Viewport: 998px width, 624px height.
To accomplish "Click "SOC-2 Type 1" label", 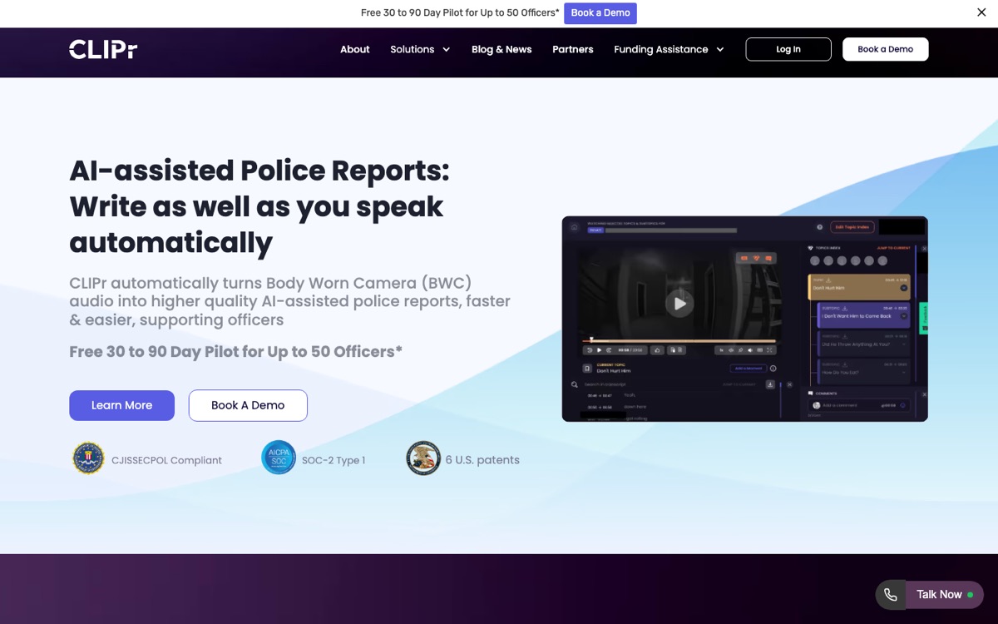I will point(333,460).
